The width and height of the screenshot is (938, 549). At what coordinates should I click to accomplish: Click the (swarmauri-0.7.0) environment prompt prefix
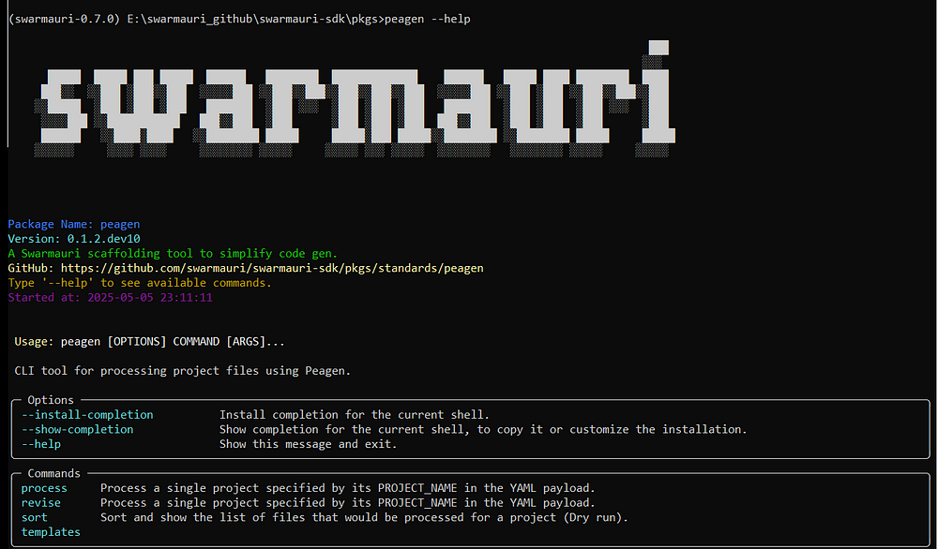(64, 19)
